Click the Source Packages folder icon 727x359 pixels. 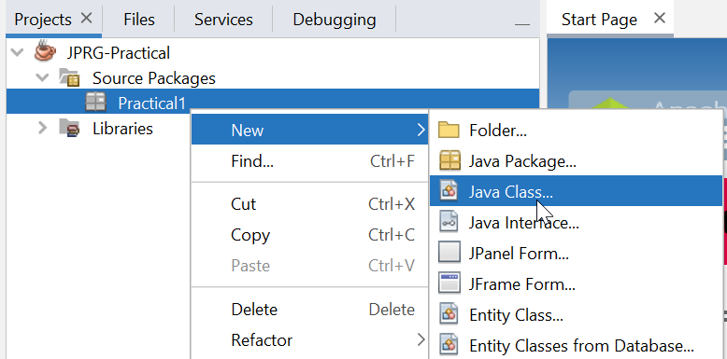tap(69, 77)
